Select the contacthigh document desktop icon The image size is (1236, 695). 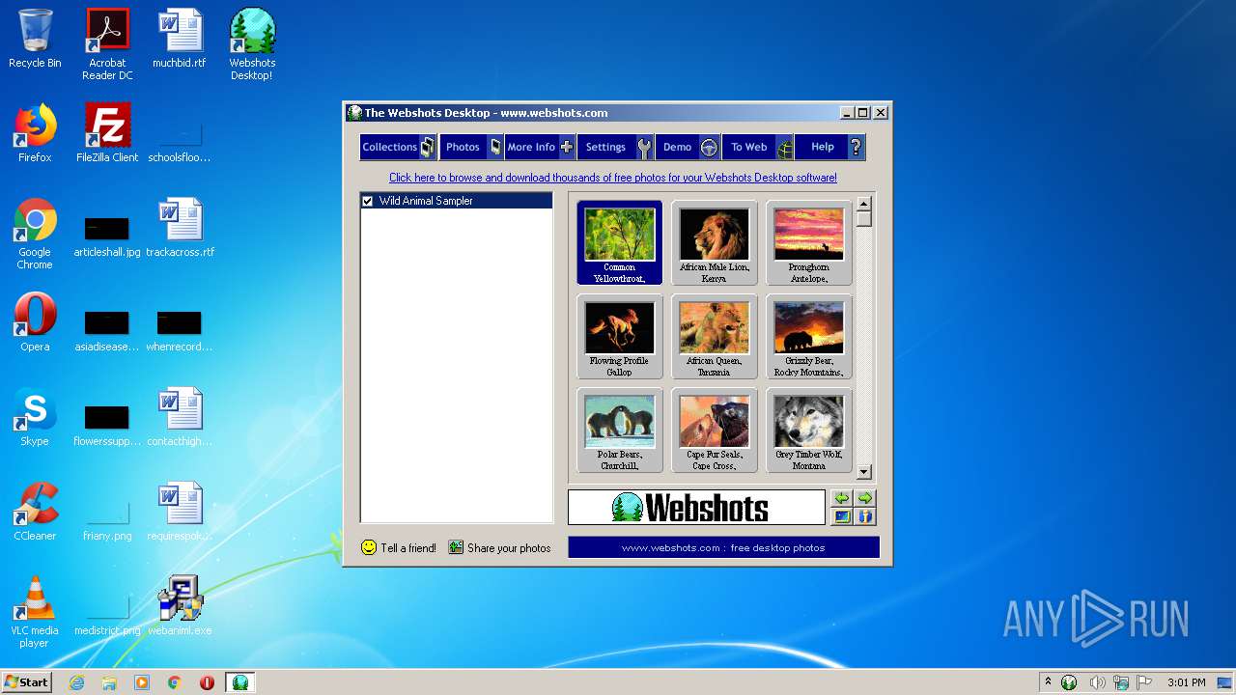[180, 417]
